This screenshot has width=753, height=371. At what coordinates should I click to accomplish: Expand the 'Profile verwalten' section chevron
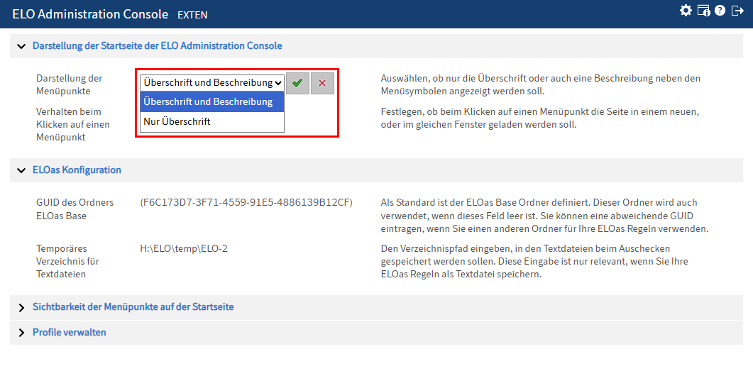(x=21, y=333)
